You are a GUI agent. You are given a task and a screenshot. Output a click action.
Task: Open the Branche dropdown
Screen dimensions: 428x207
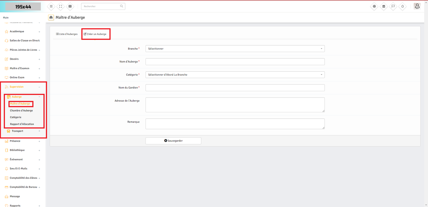coord(235,49)
